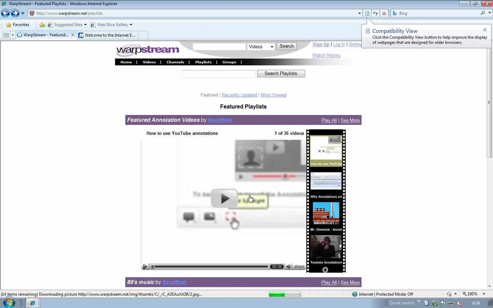Open davathan link in 80's music header
Screen dimensions: 493x308
[174, 282]
